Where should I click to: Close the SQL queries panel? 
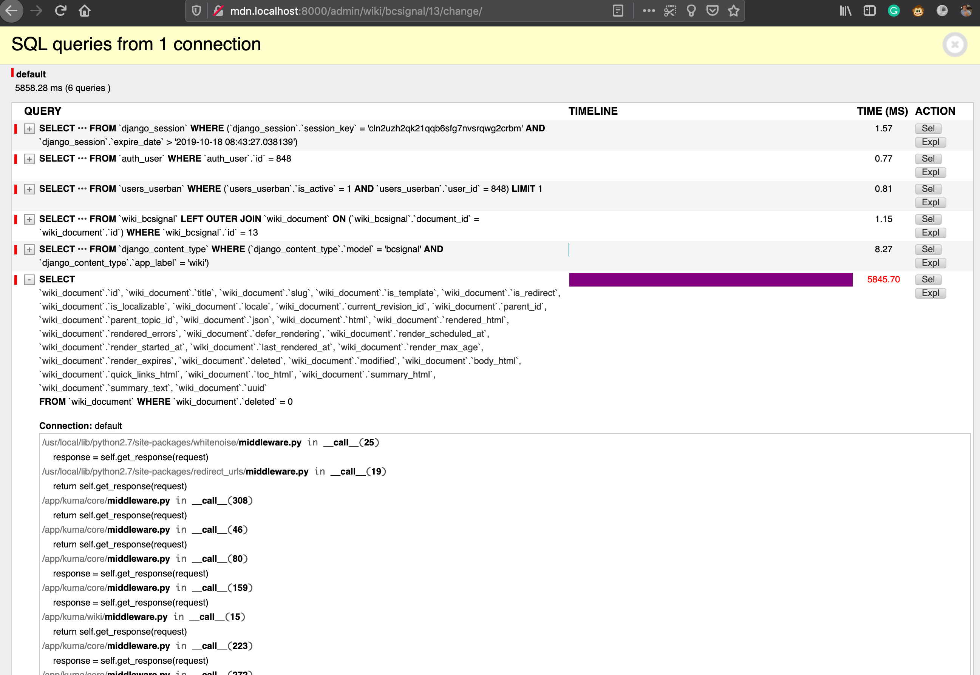955,45
